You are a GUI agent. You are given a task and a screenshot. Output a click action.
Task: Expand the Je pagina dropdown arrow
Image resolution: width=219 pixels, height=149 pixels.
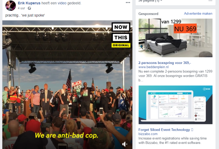click(x=161, y=1)
